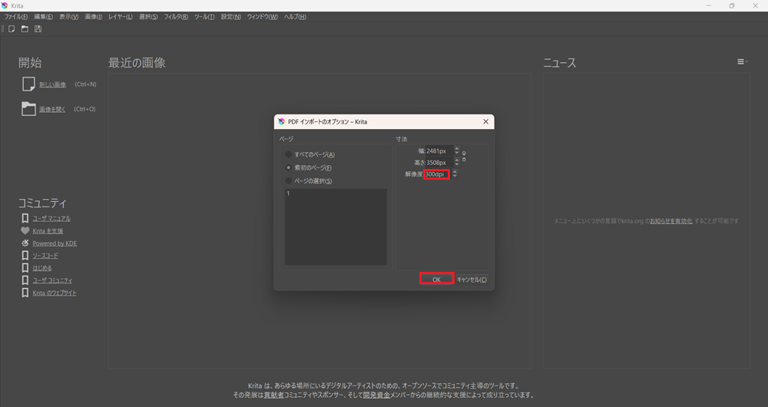
Task: Click the width spinbox arrows
Action: tap(457, 151)
